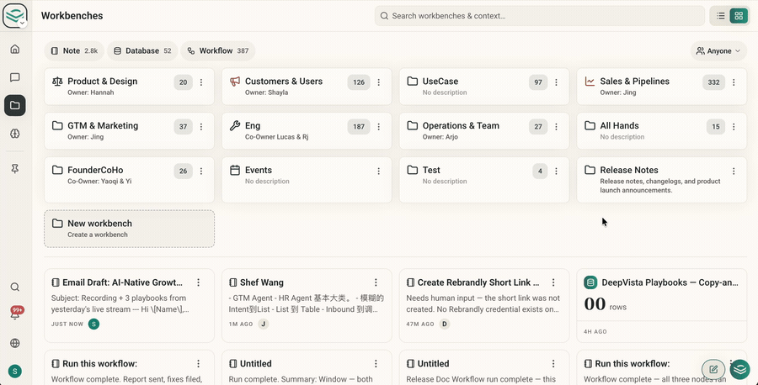Click the 126 count badge on Customers & Users
The height and width of the screenshot is (385, 758).
pos(359,82)
